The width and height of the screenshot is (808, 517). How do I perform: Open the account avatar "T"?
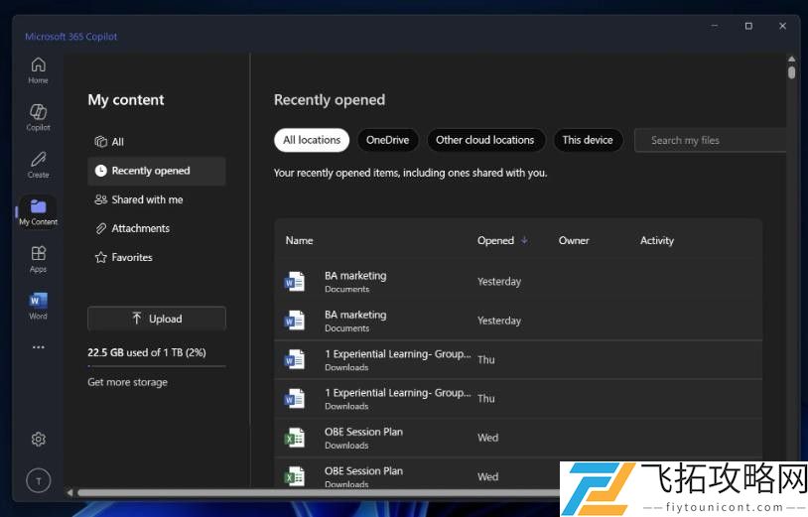point(38,481)
